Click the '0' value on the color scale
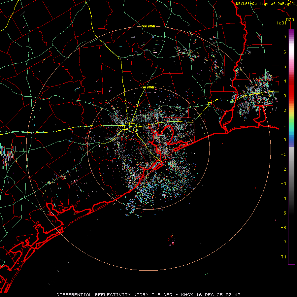The width and height of the screenshot is (297, 297). point(285,140)
